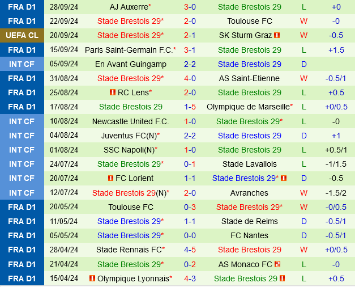355x287 pixels.
Task: Select the UEFA CL competition label
Action: click(22, 35)
